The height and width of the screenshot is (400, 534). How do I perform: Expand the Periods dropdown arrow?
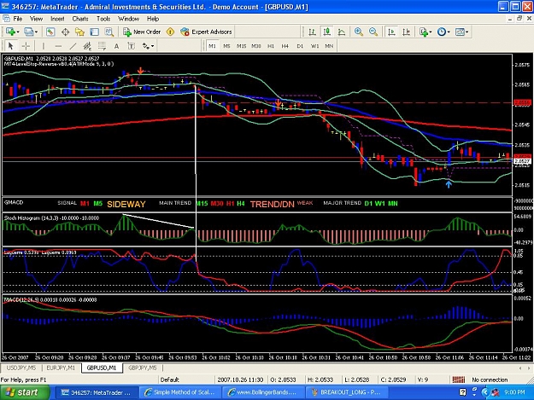(449, 32)
